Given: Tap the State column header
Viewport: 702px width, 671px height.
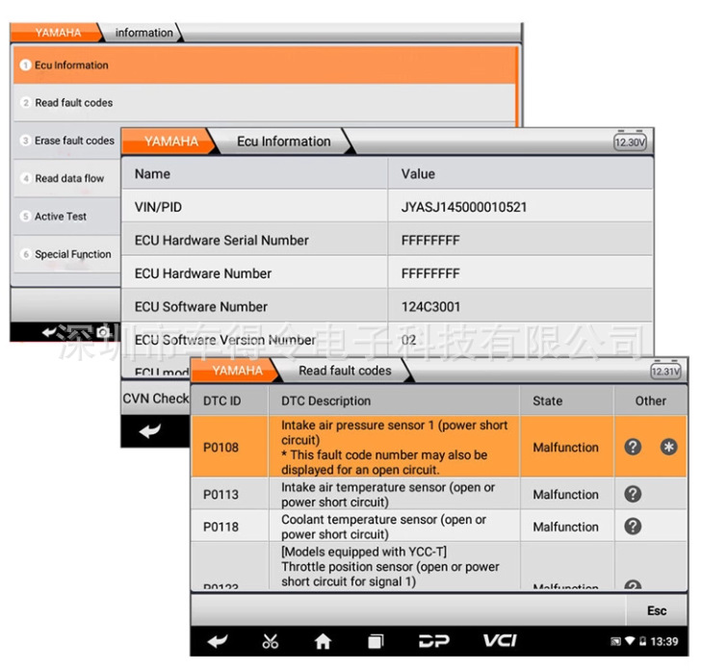Looking at the screenshot, I should 567,400.
